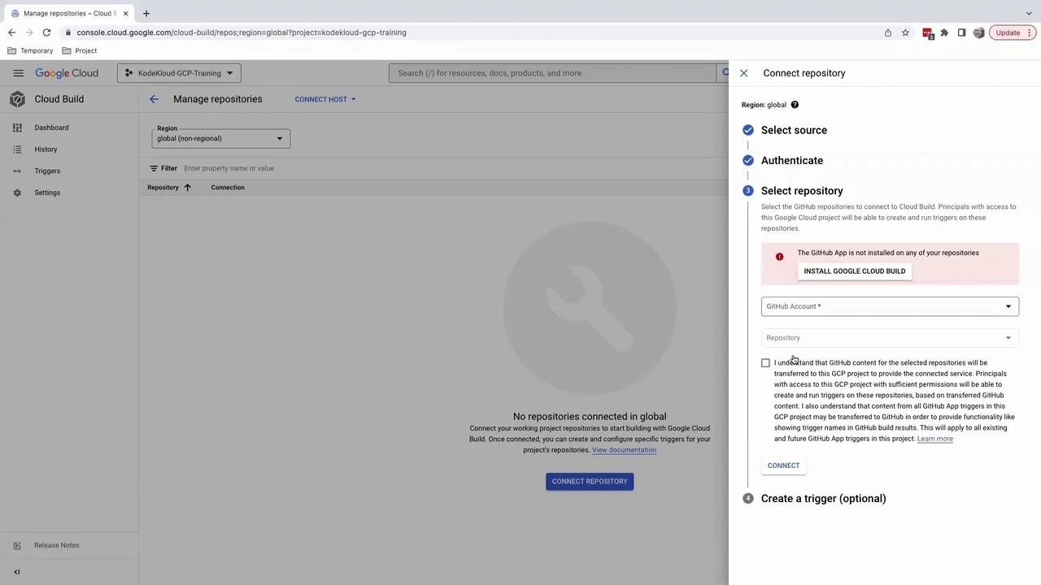Check the GitHub content consent checkbox
The width and height of the screenshot is (1041, 585).
coord(765,363)
